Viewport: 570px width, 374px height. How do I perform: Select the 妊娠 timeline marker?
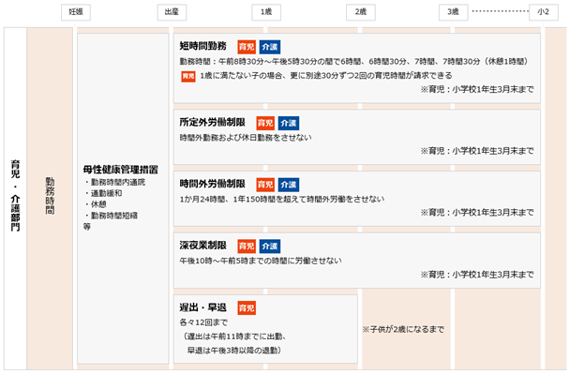point(76,12)
